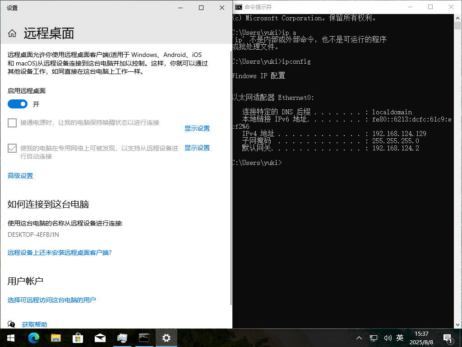The image size is (462, 347).
Task: Open the volume control slider
Action: pos(388,338)
